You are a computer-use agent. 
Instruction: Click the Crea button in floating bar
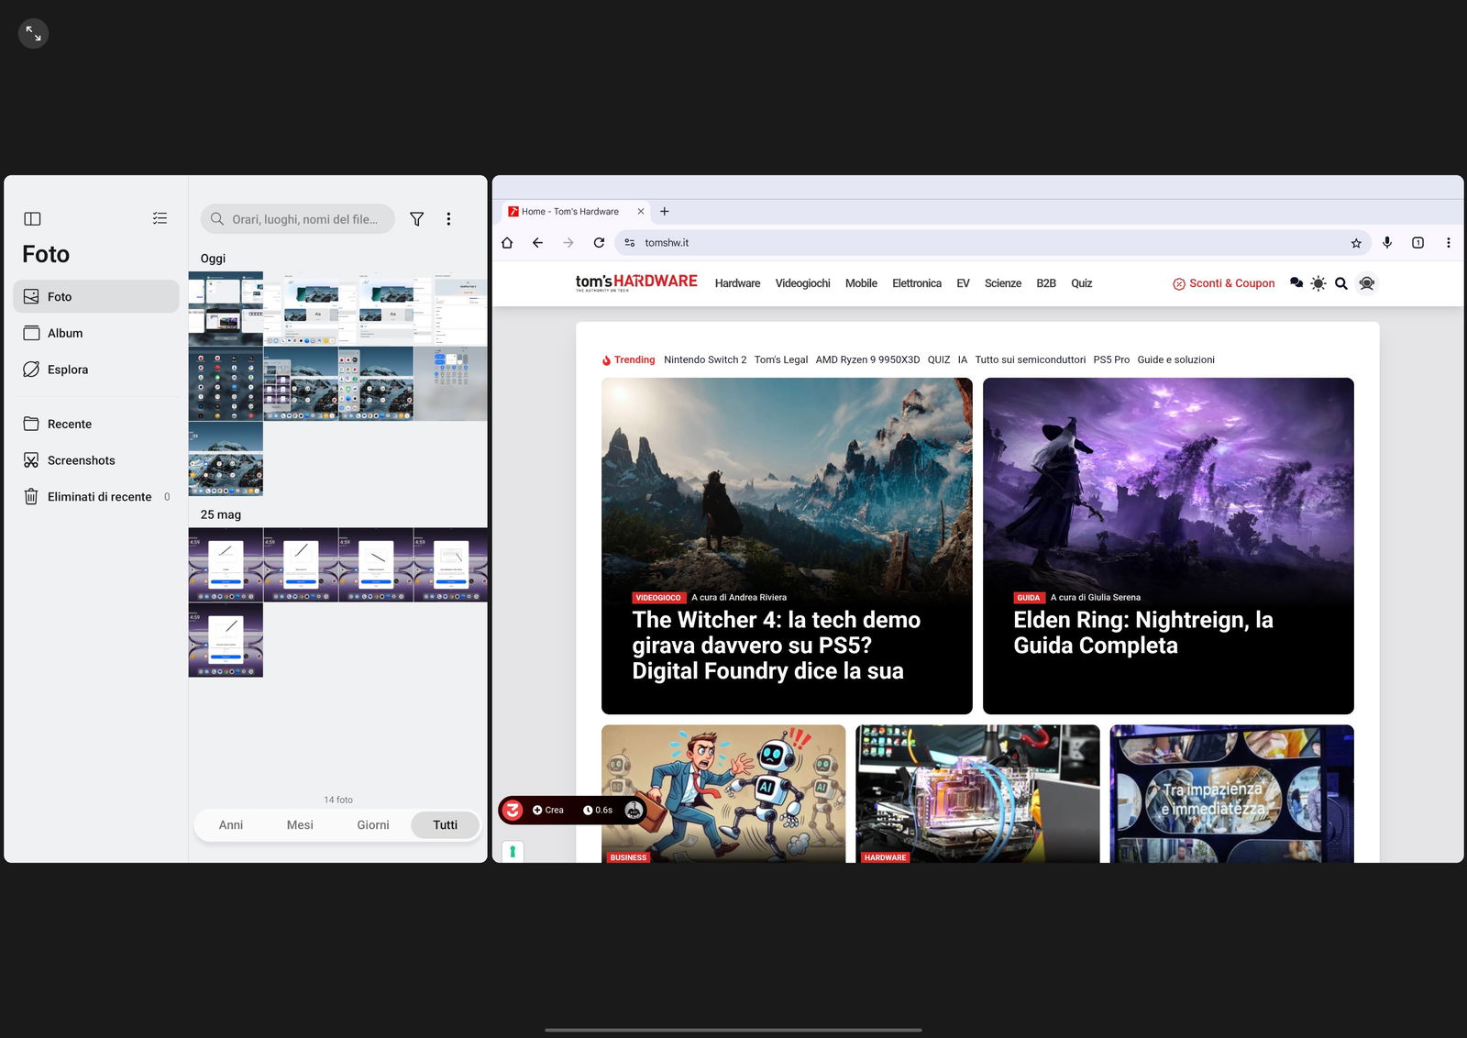point(548,811)
